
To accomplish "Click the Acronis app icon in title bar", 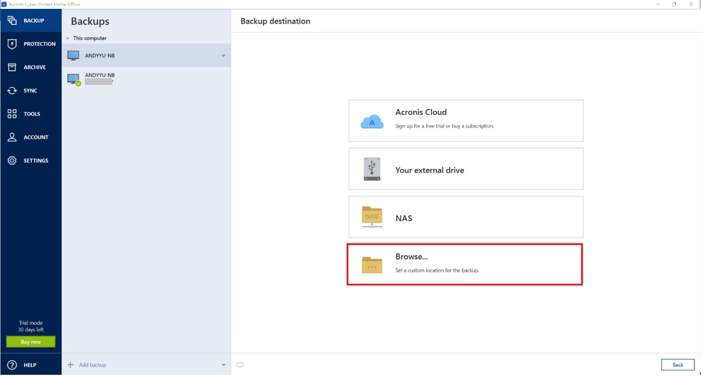I will [x=4, y=4].
